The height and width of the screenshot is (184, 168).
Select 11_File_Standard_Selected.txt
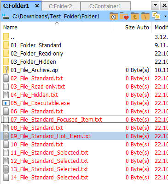coord(49,153)
